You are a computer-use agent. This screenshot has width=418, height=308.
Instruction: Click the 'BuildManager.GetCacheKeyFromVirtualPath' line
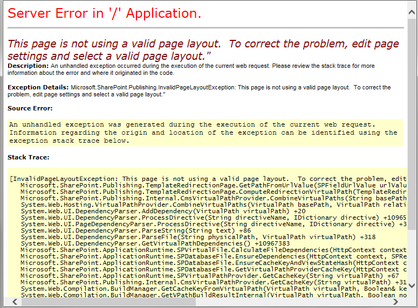[x=214, y=289]
